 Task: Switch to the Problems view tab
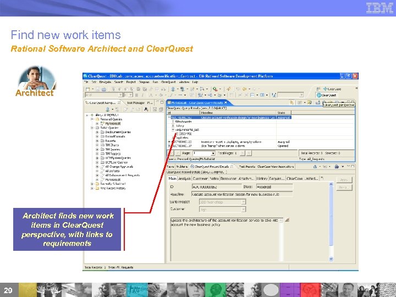(182, 167)
